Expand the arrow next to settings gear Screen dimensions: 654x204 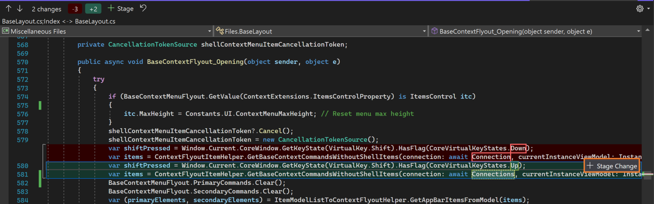(649, 9)
